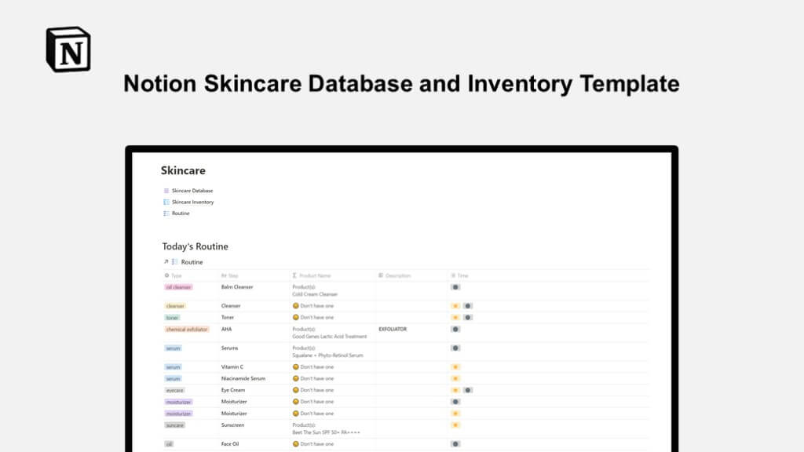Click the EXFOLIATOR description cell

click(393, 329)
